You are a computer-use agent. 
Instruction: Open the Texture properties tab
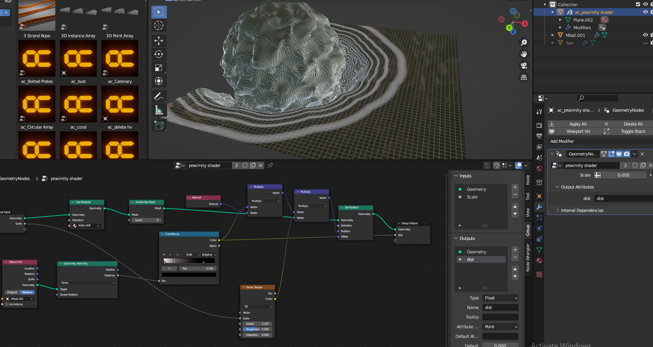pyautogui.click(x=539, y=274)
